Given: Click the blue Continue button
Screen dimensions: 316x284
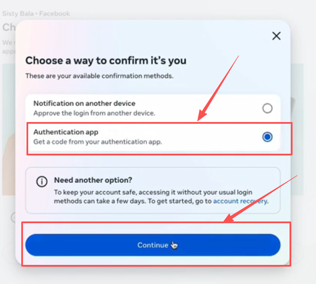Looking at the screenshot, I should point(153,245).
